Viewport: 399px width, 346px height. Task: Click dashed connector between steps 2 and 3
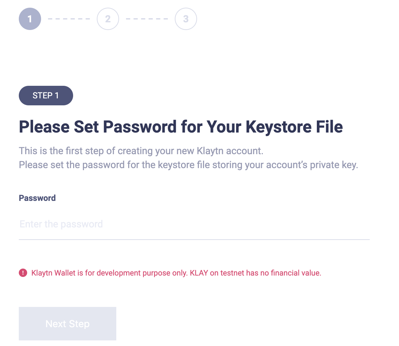(147, 19)
